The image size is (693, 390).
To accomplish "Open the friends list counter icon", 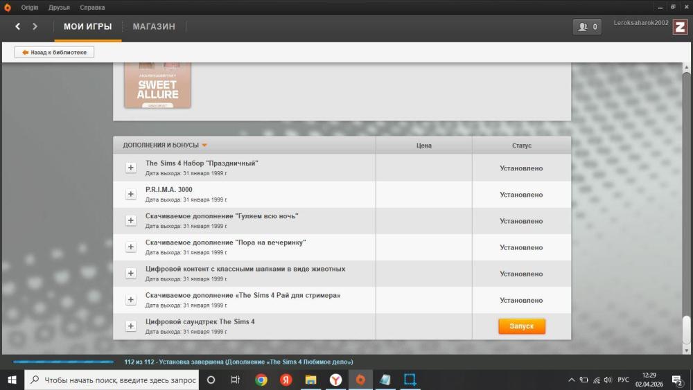I will tap(587, 27).
